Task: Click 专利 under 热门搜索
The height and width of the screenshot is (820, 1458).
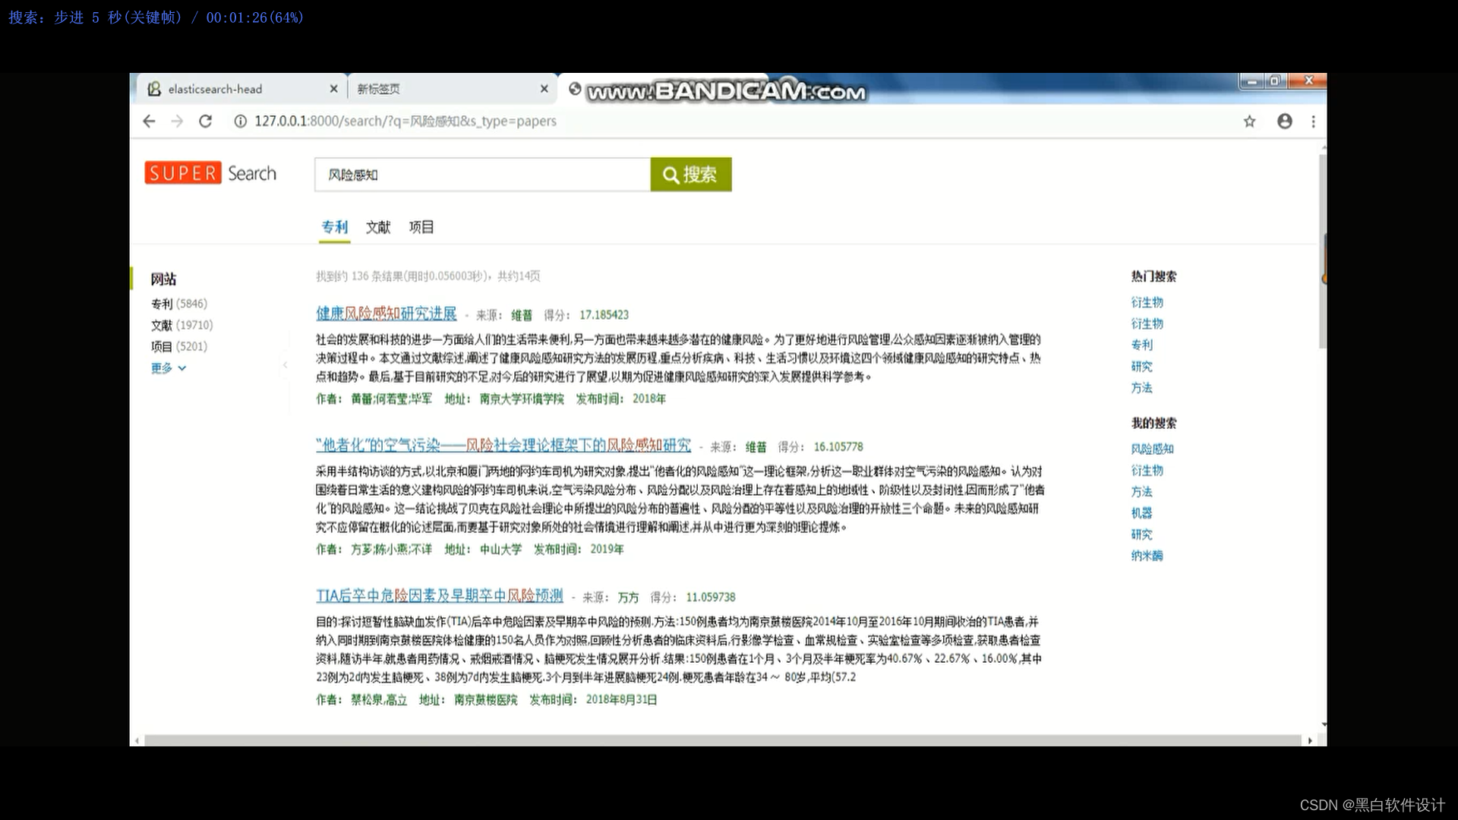Action: 1141,345
